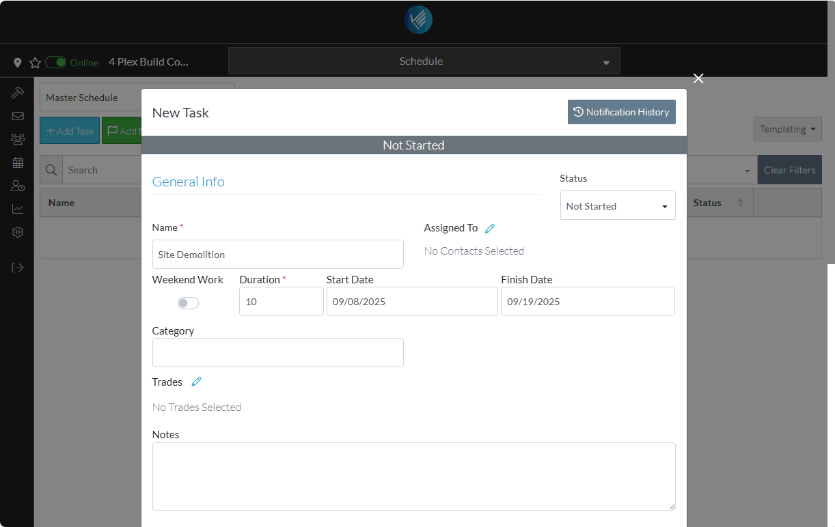Open the envelope messages icon in sidebar
This screenshot has width=835, height=527.
point(18,116)
